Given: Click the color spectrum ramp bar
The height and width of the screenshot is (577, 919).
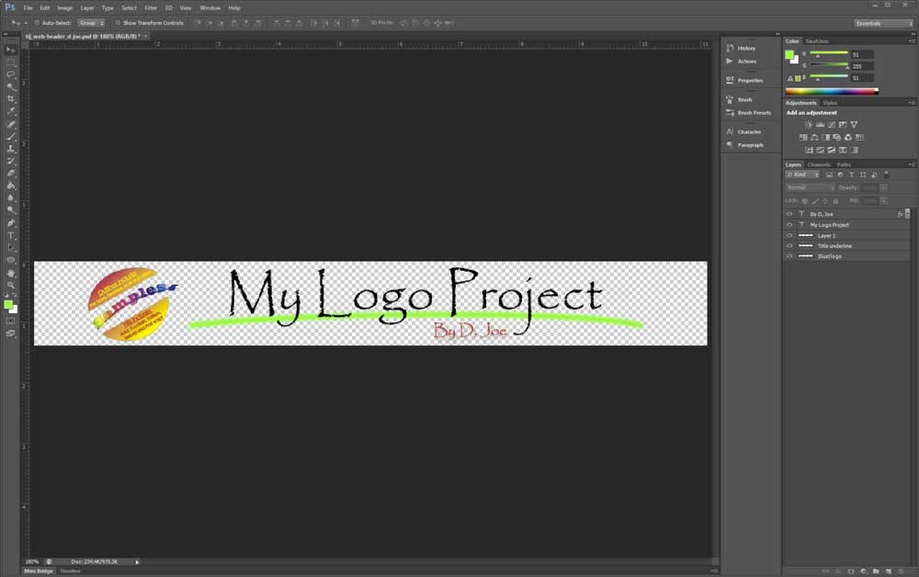Looking at the screenshot, I should pyautogui.click(x=832, y=91).
